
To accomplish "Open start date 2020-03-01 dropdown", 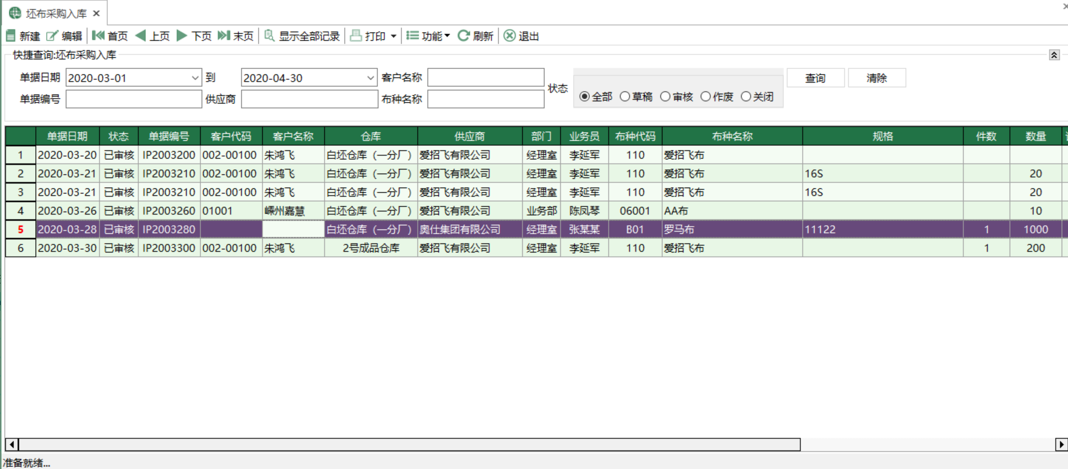I will pyautogui.click(x=195, y=78).
